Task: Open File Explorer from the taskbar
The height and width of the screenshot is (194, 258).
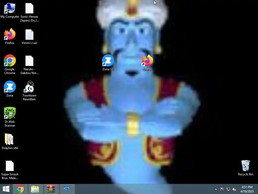Action: pos(35,189)
